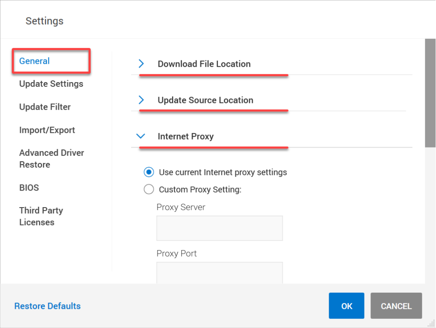Click the arrow icon beside Update Source Location
Image resolution: width=436 pixels, height=328 pixels.
[141, 100]
